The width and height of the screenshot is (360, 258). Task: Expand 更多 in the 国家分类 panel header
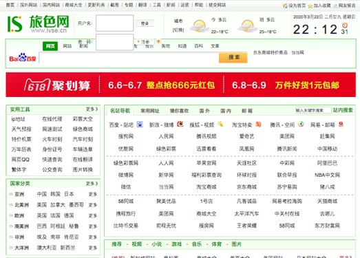pyautogui.click(x=92, y=184)
